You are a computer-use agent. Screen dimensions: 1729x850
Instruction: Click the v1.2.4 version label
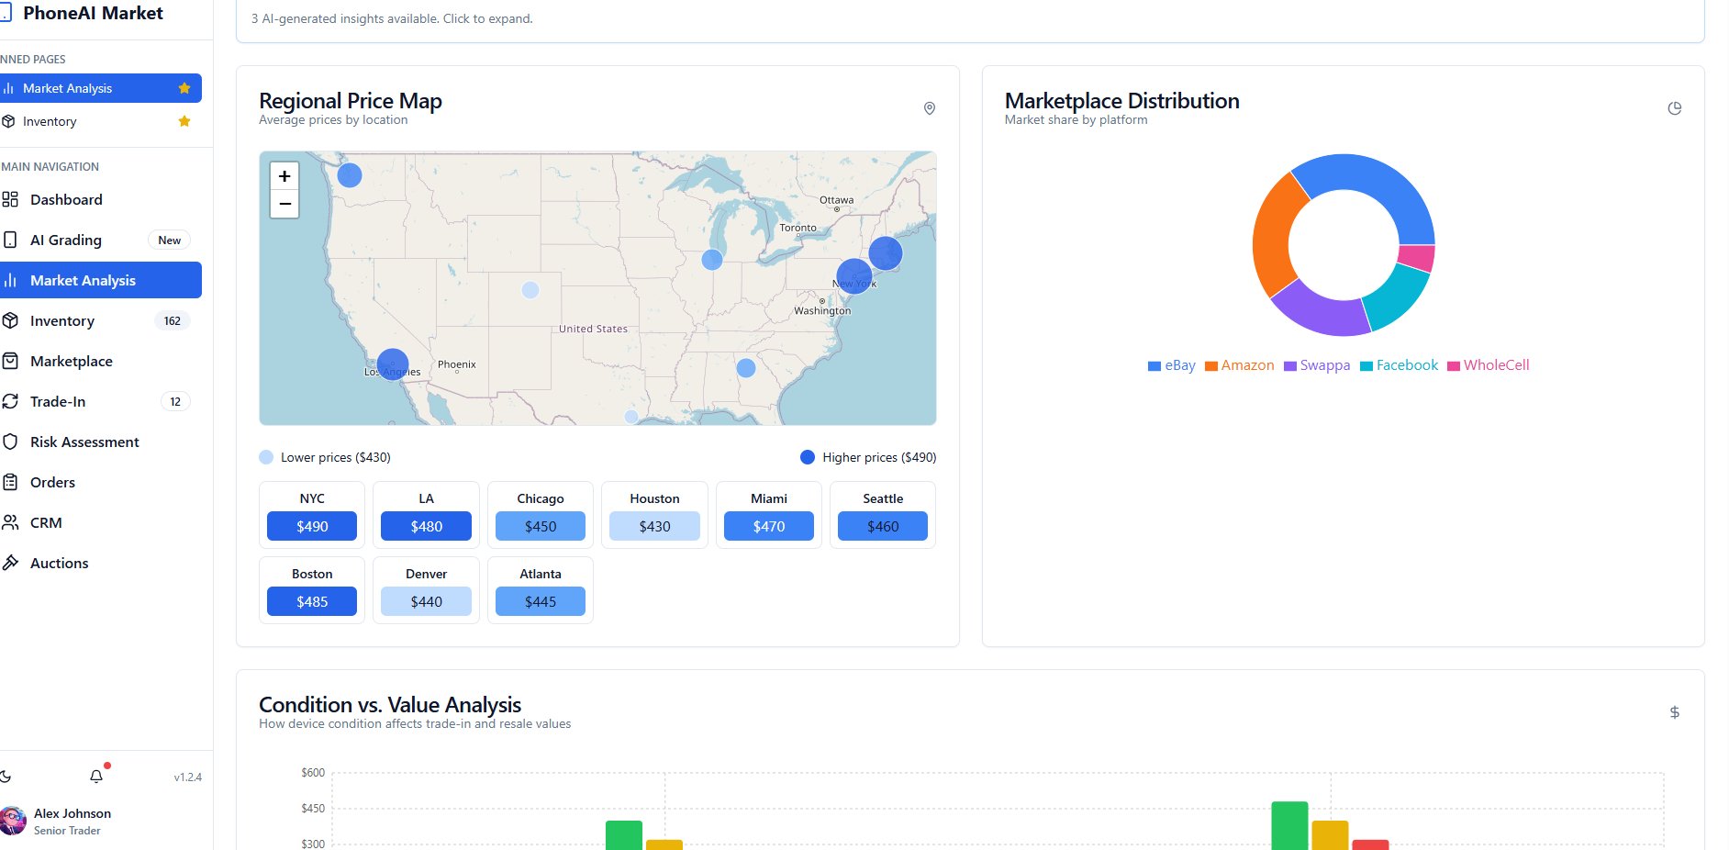tap(188, 777)
